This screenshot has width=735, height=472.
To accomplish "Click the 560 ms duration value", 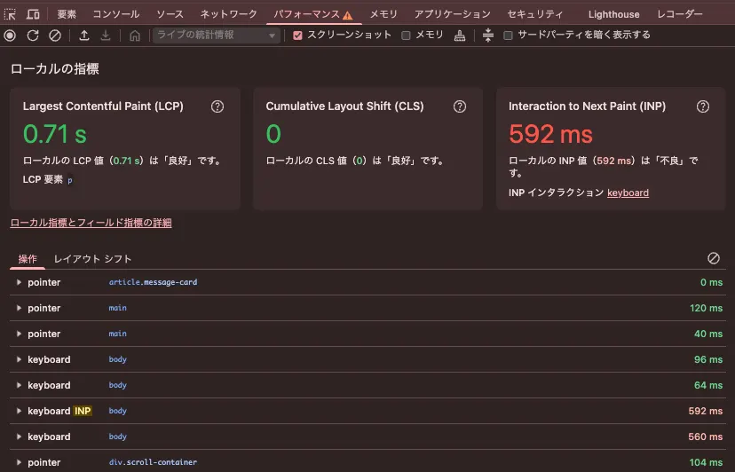I will tap(706, 437).
